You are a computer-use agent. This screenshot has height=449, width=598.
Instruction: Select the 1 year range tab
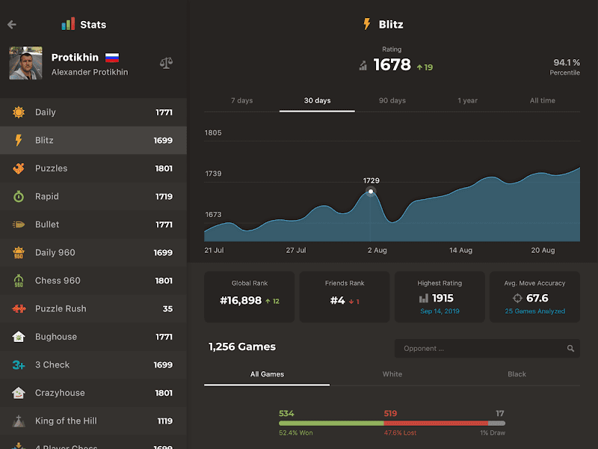468,101
